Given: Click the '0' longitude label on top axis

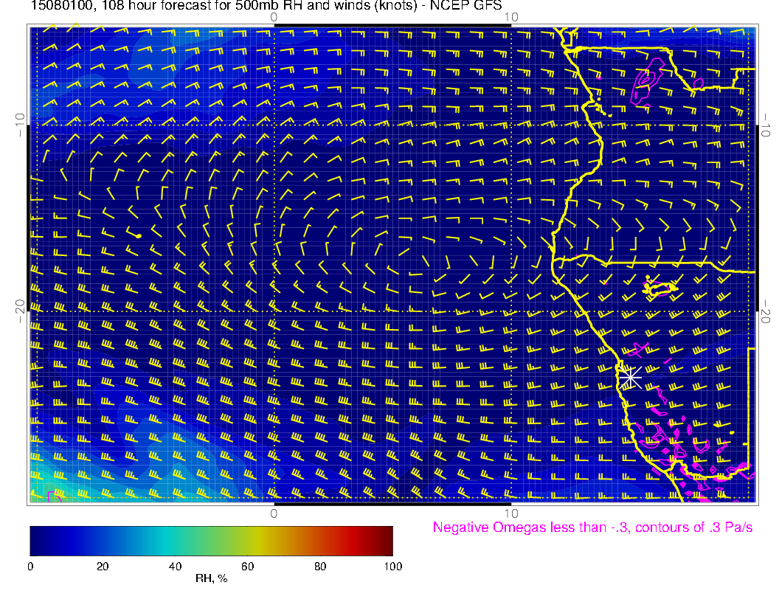Looking at the screenshot, I should [x=274, y=16].
